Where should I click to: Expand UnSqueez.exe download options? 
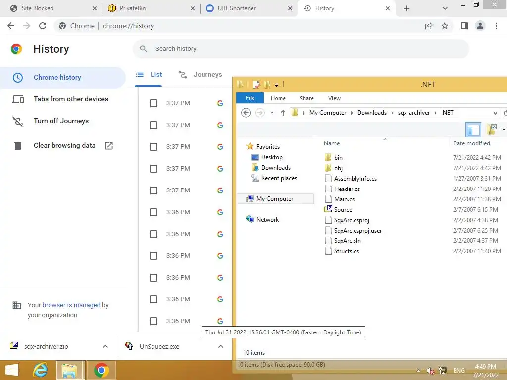(x=220, y=346)
